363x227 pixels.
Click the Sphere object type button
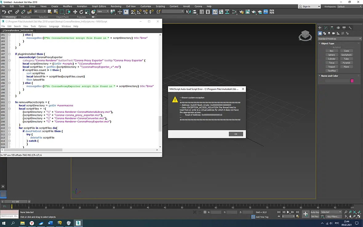(332, 55)
